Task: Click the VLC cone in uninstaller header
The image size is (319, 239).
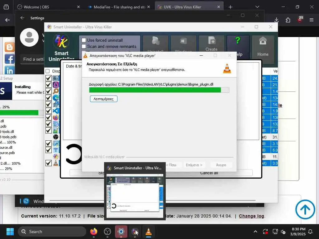Action: (227, 68)
